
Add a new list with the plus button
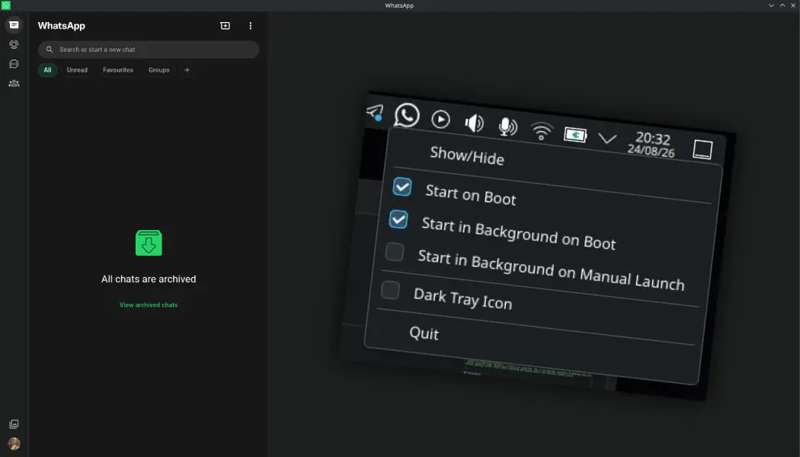[187, 70]
